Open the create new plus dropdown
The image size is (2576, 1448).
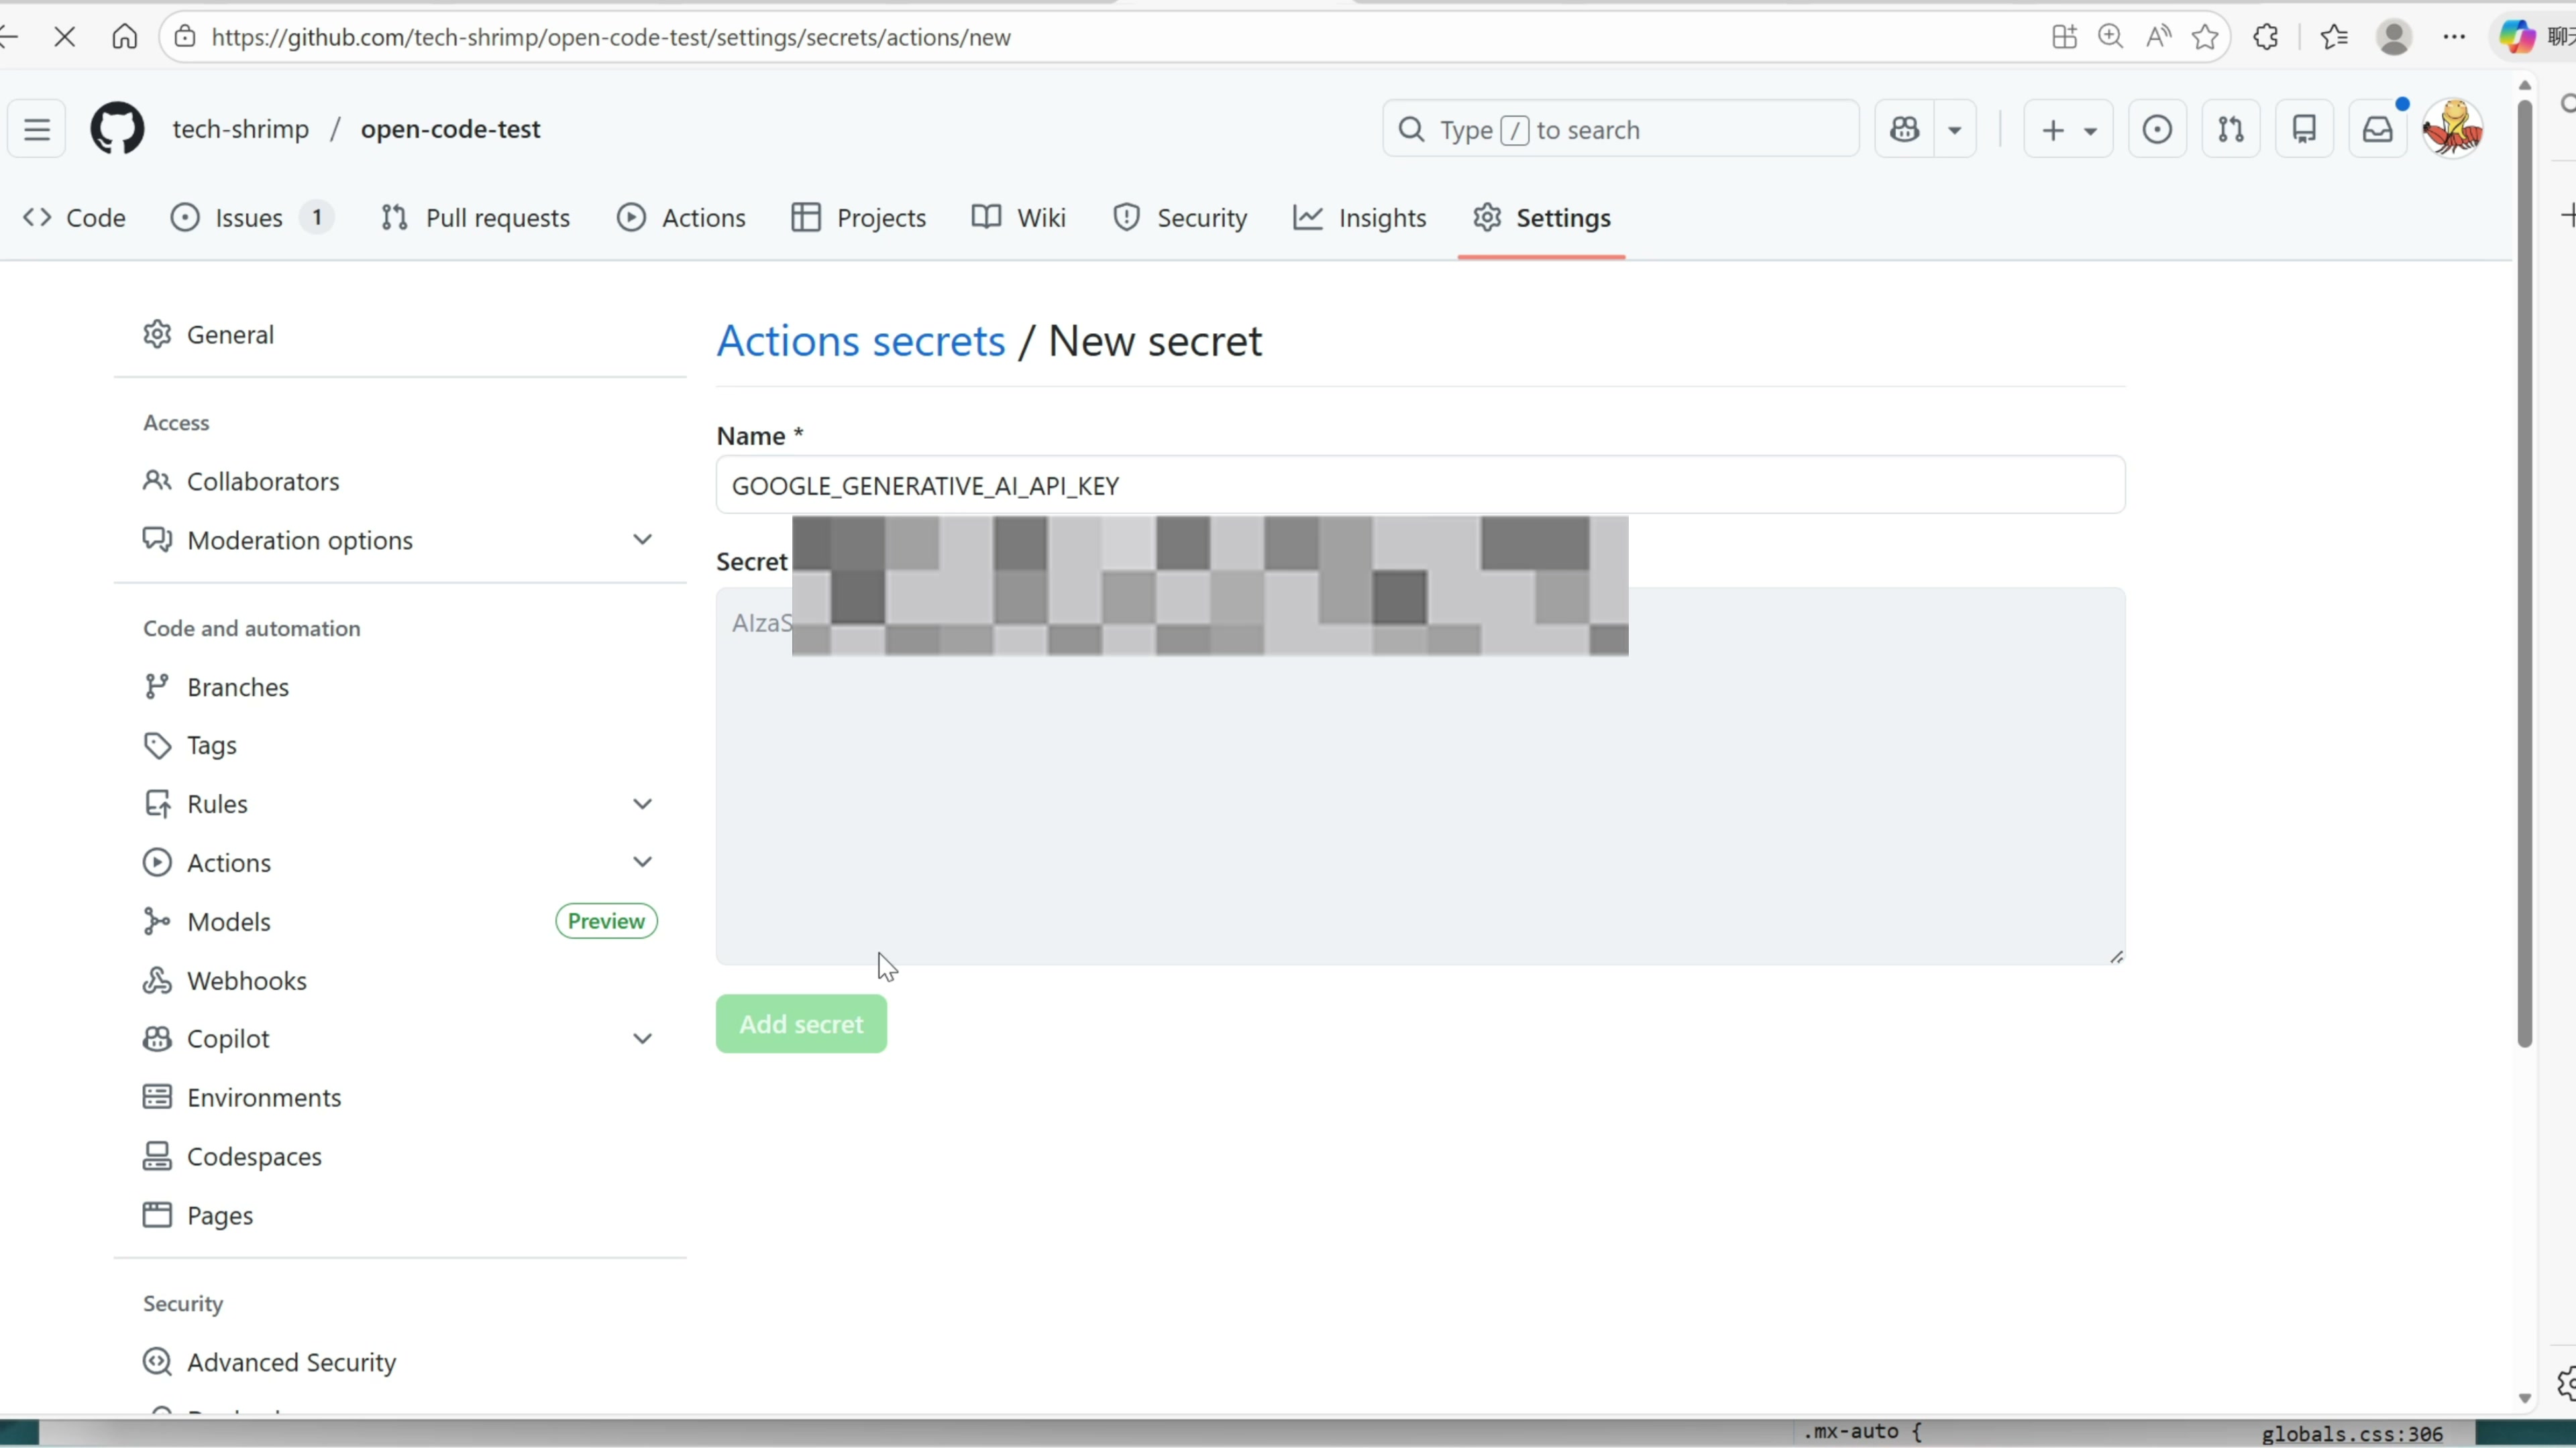pos(2067,129)
